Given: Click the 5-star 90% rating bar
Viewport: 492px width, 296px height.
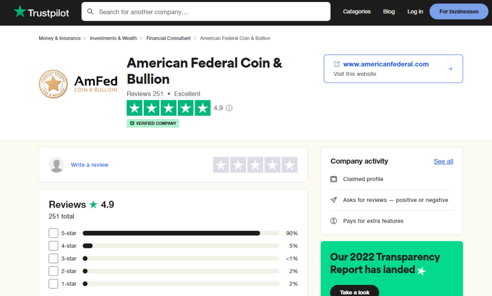Looking at the screenshot, I should pos(181,233).
